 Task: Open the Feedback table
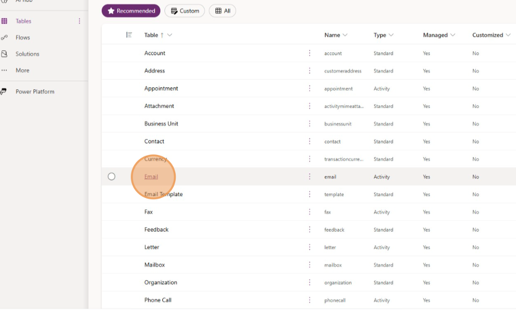click(156, 230)
